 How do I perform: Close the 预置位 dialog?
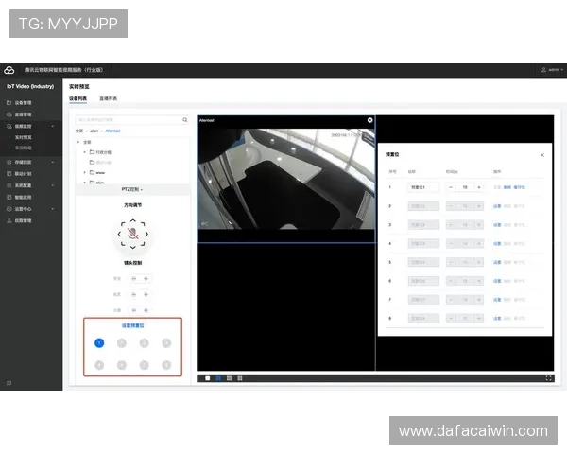542,155
